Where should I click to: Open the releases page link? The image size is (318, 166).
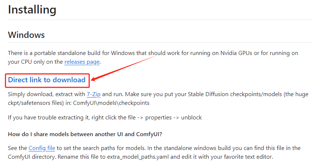(82, 62)
